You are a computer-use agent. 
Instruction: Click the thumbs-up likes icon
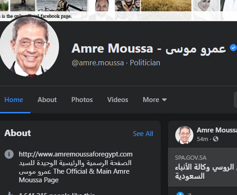pos(10,194)
